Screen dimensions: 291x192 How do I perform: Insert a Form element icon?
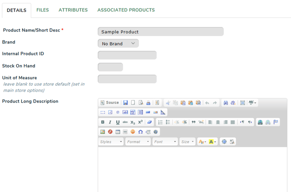tap(103, 112)
